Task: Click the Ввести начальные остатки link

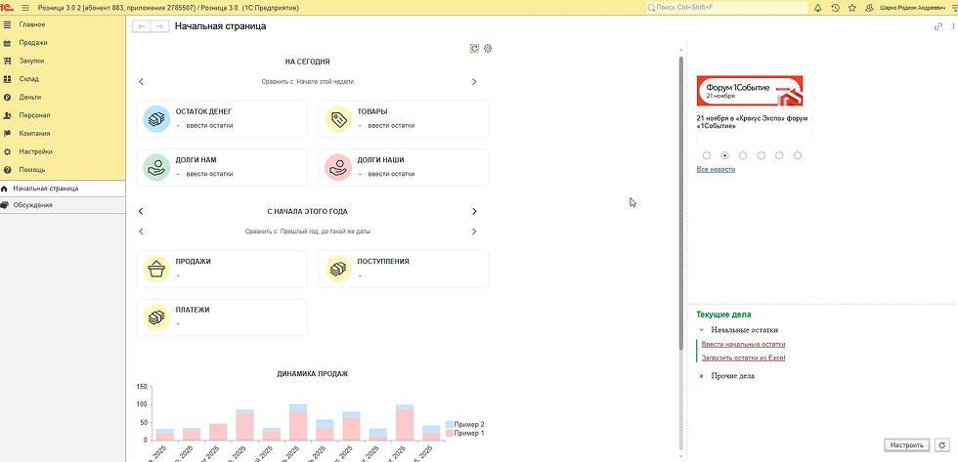Action: [743, 344]
